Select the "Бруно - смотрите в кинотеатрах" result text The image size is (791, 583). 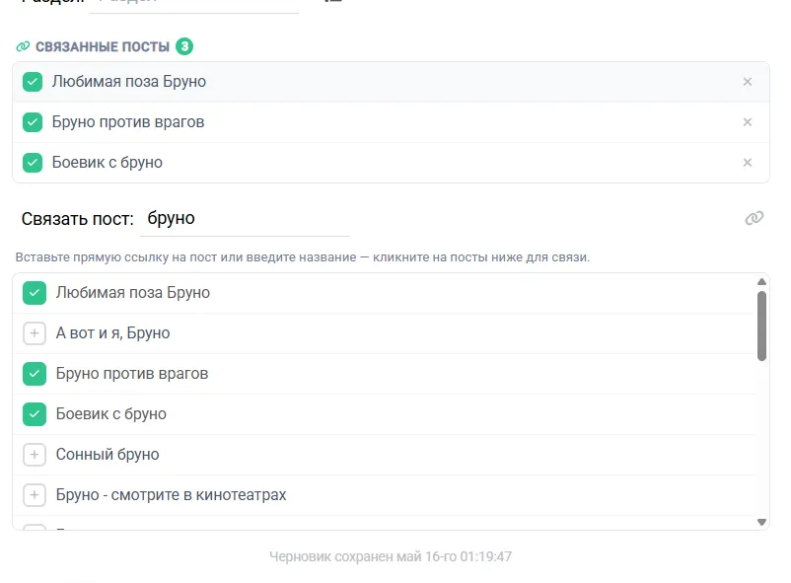(x=171, y=494)
